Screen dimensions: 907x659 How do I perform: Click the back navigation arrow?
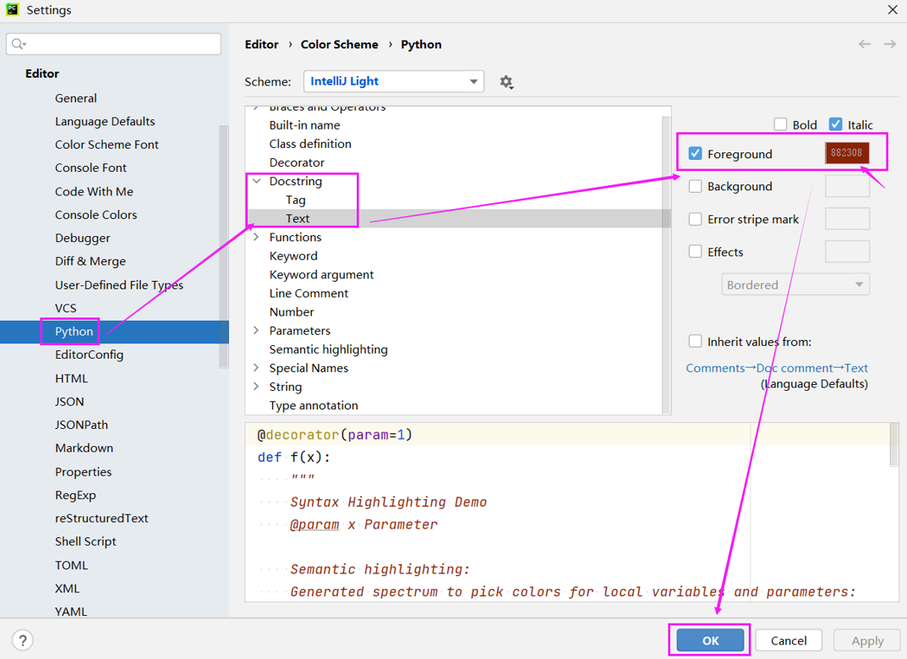(x=865, y=44)
